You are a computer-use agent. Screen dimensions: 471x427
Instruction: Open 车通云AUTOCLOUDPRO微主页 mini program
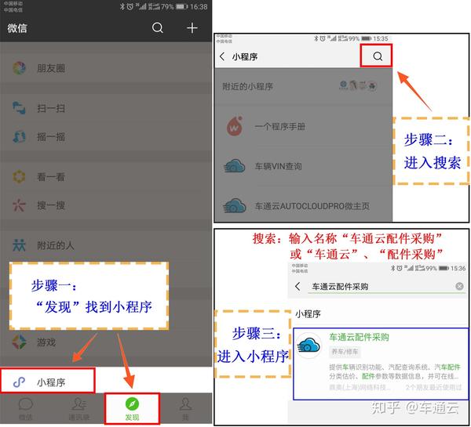(x=303, y=206)
